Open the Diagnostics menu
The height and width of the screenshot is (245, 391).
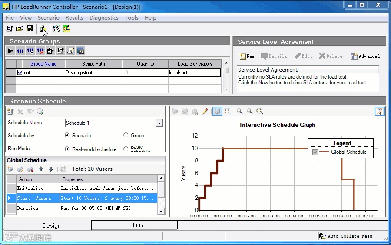(x=104, y=18)
